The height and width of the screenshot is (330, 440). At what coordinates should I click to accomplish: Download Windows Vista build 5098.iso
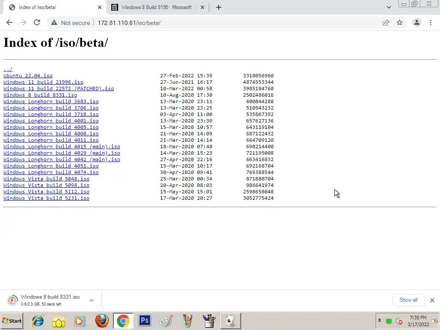click(x=46, y=186)
